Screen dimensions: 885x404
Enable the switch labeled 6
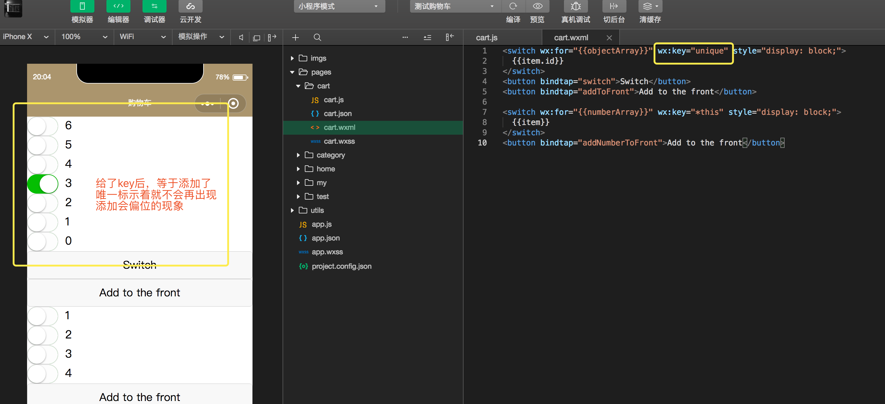pyautogui.click(x=43, y=126)
